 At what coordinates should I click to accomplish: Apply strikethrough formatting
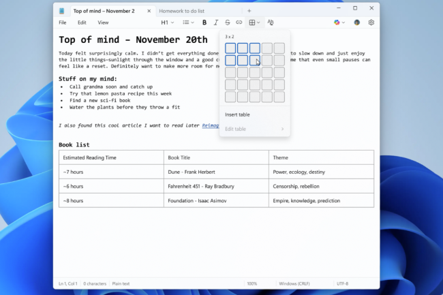228,22
